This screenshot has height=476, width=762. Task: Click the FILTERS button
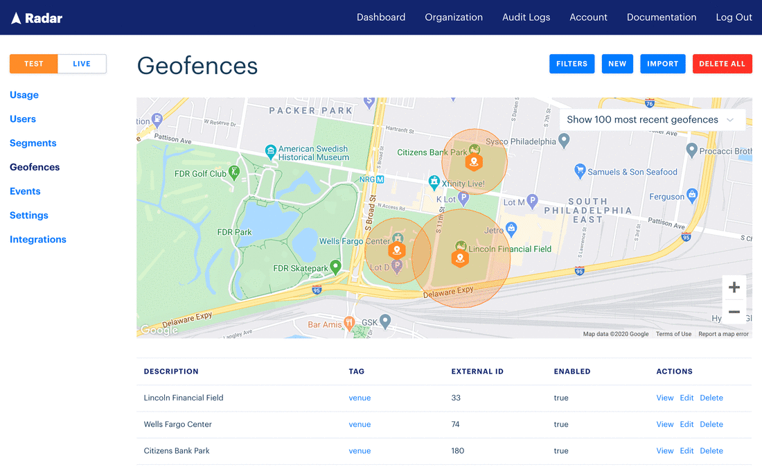coord(571,64)
